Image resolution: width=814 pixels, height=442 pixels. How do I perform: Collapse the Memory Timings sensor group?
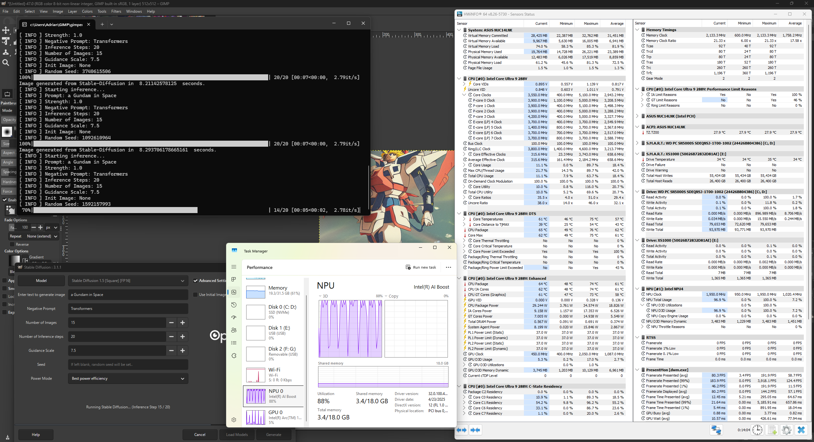click(x=637, y=30)
